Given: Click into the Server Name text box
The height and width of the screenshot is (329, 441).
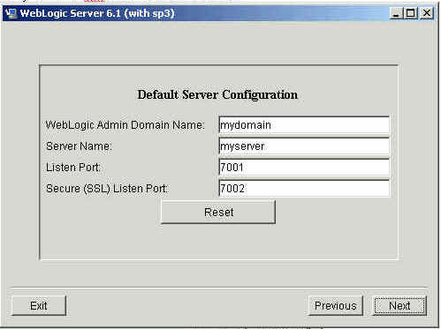Looking at the screenshot, I should [304, 146].
